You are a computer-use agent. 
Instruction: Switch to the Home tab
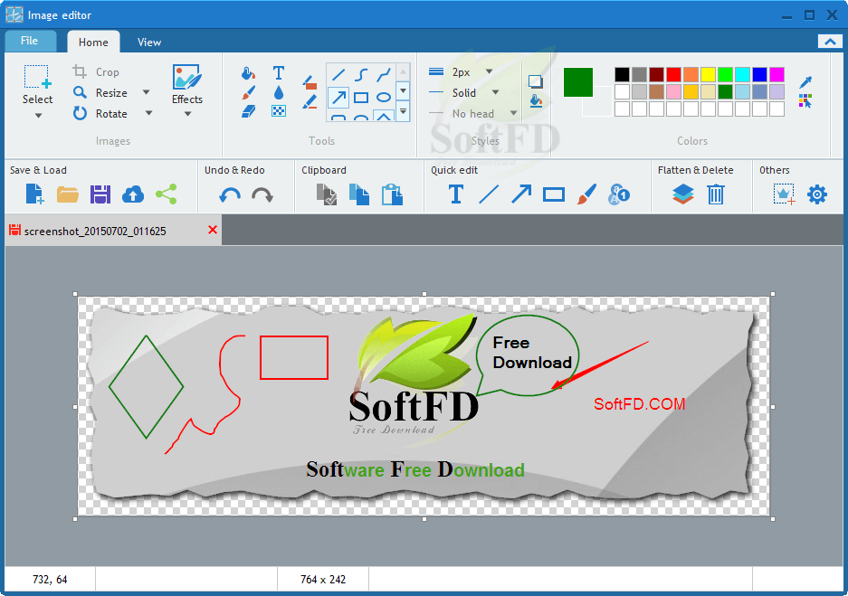[93, 43]
